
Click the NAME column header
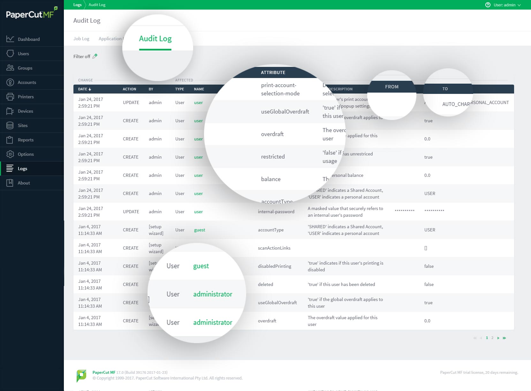(199, 89)
